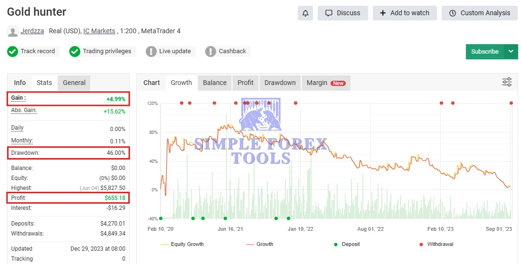This screenshot has height=264, width=521.
Task: Click the 46.00% drawdown value
Action: 116,153
